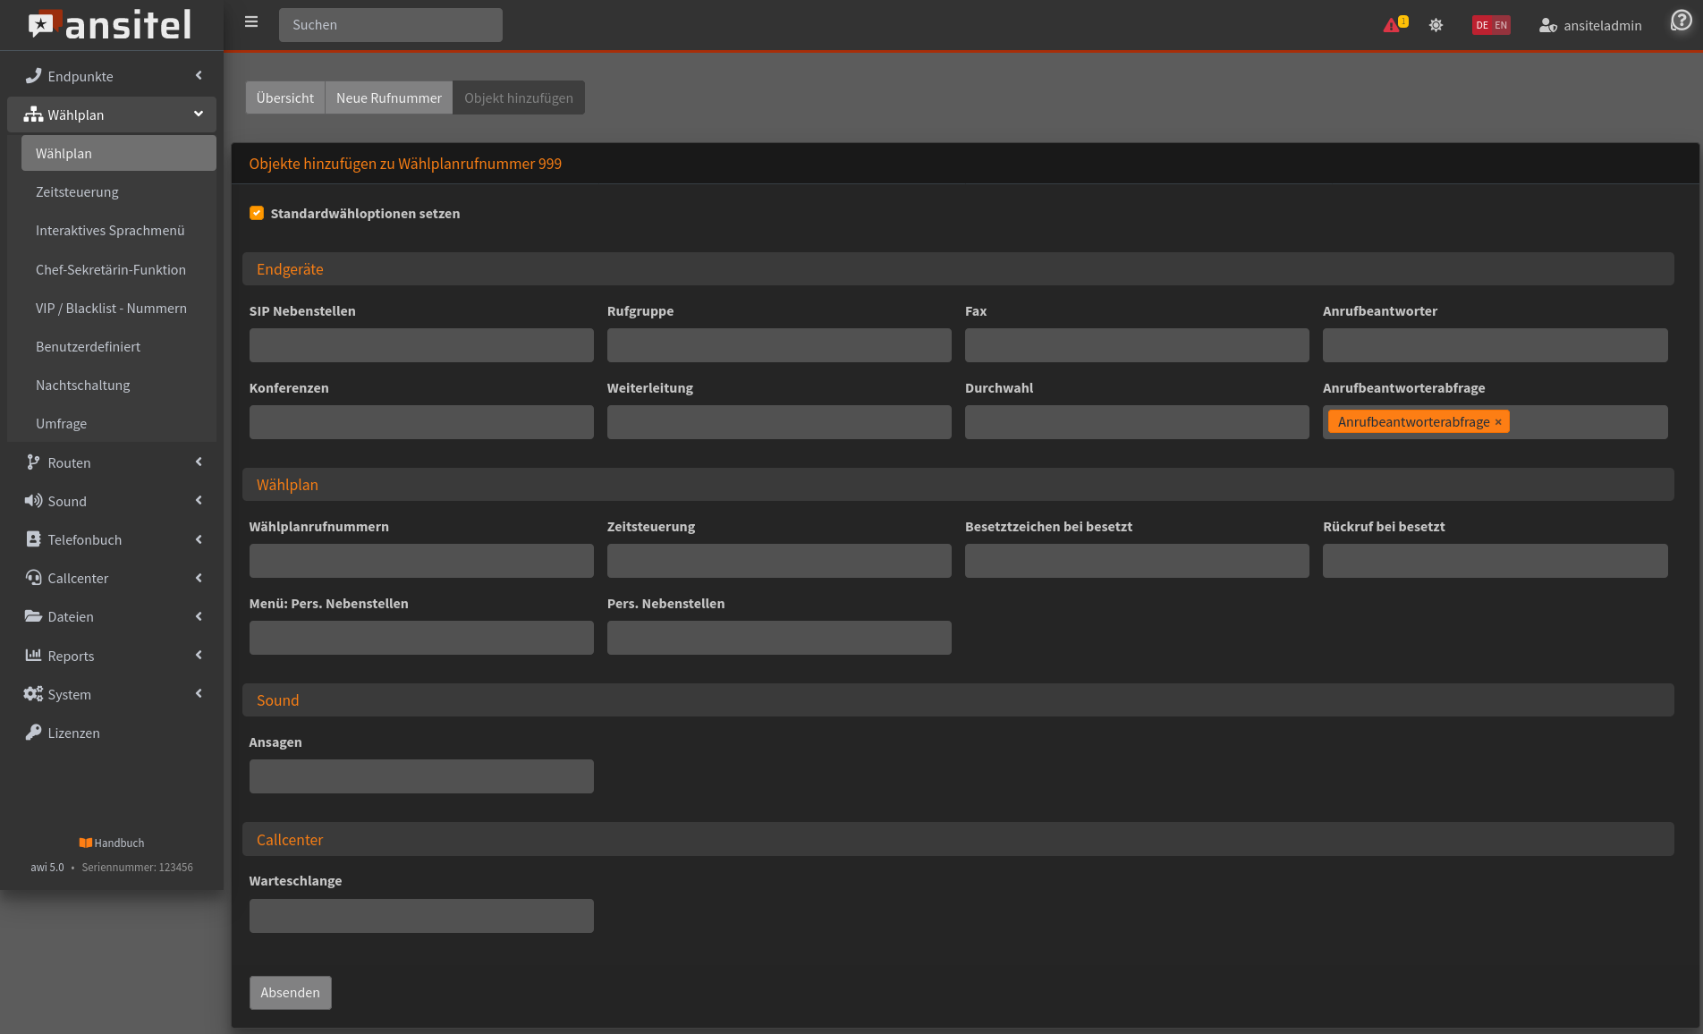
Task: Open the Übersicht tab
Action: (284, 97)
